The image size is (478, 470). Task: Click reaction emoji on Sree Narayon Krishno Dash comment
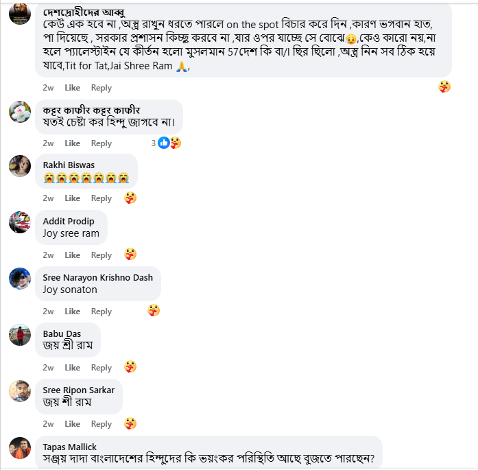154,311
